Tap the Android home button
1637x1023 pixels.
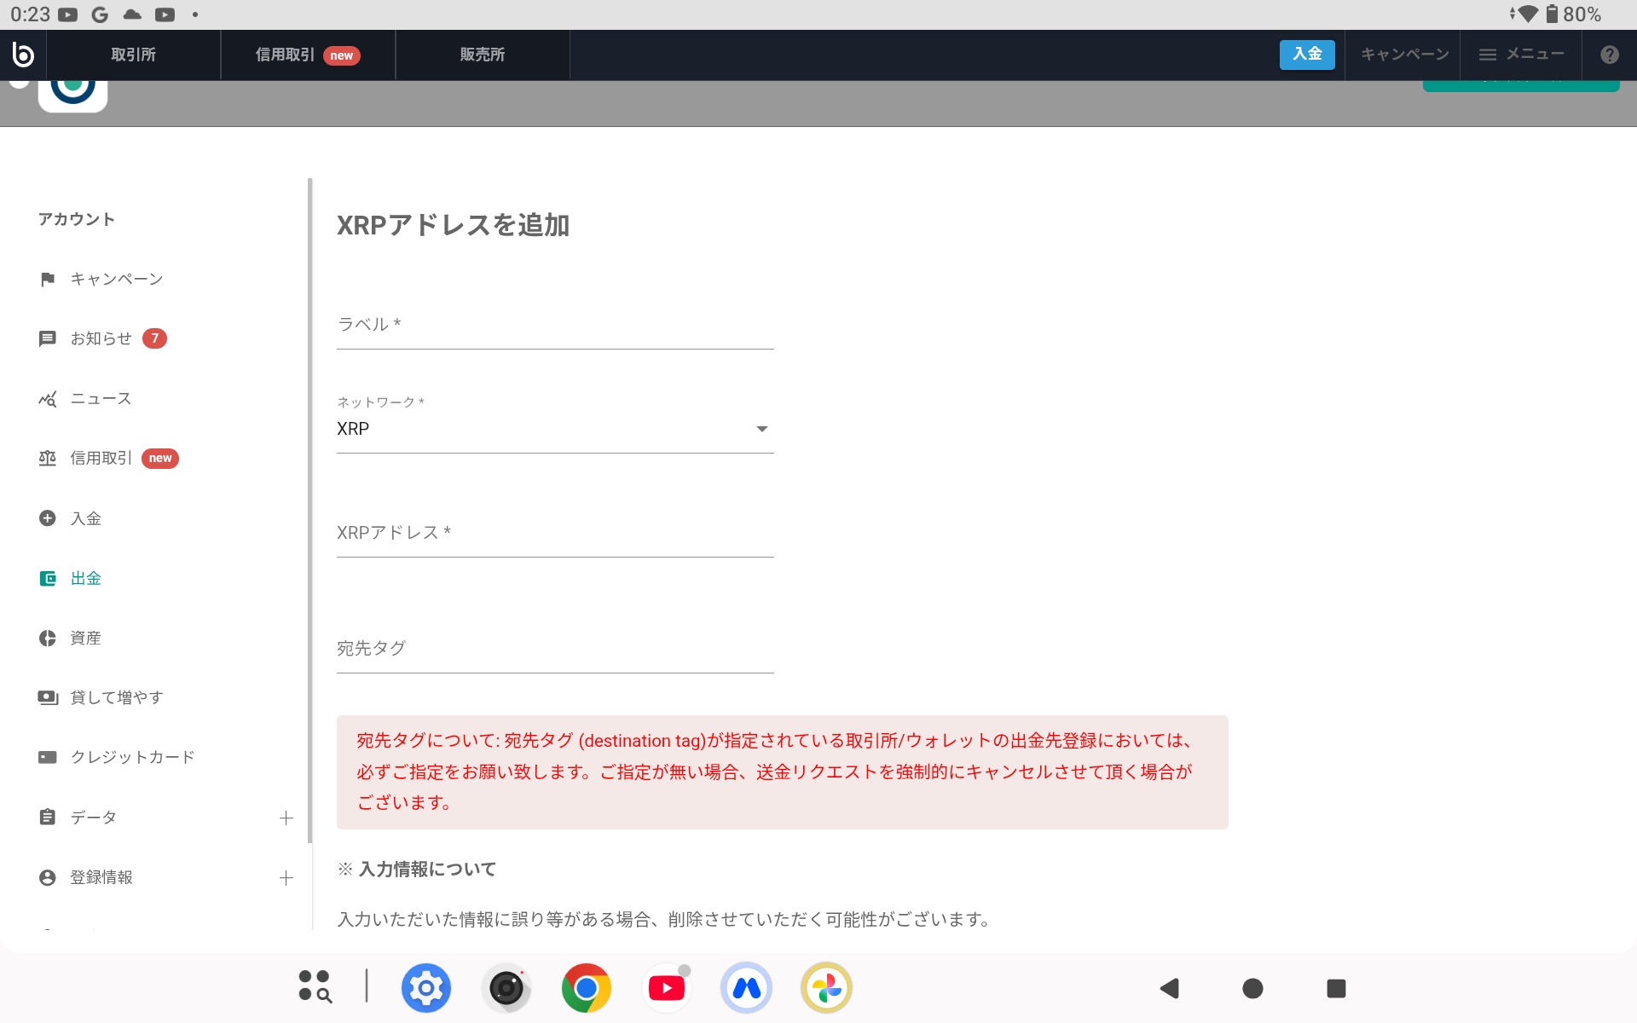pyautogui.click(x=1252, y=989)
